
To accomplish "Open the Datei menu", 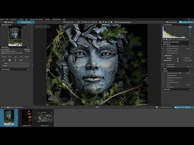I will (x=7, y=19).
